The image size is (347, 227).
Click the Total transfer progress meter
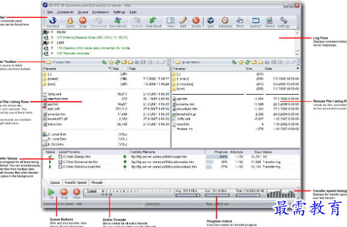(248, 195)
